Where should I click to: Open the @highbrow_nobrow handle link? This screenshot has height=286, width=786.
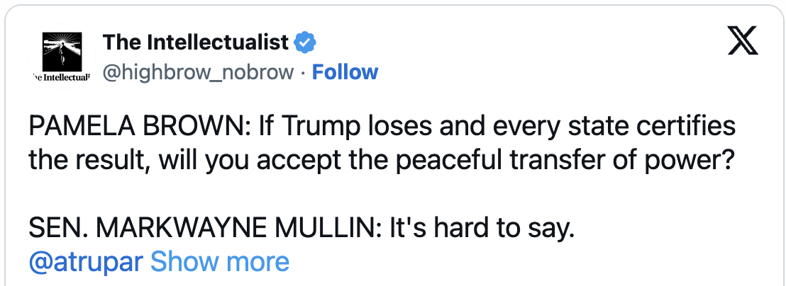pos(199,73)
